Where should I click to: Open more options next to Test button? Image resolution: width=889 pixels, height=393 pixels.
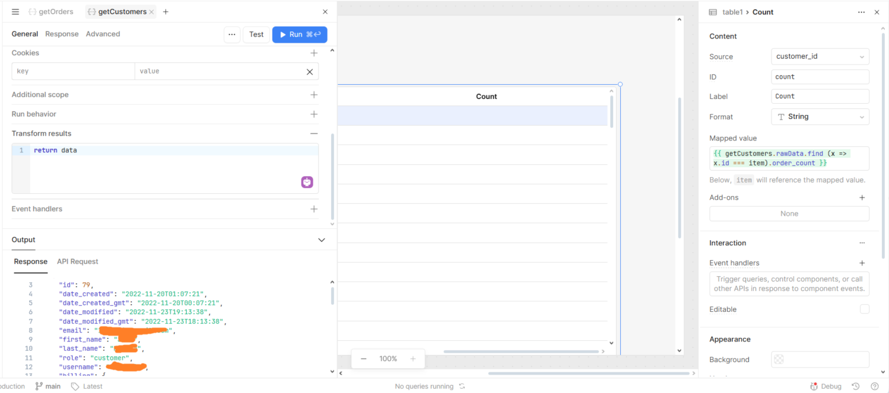pyautogui.click(x=232, y=34)
